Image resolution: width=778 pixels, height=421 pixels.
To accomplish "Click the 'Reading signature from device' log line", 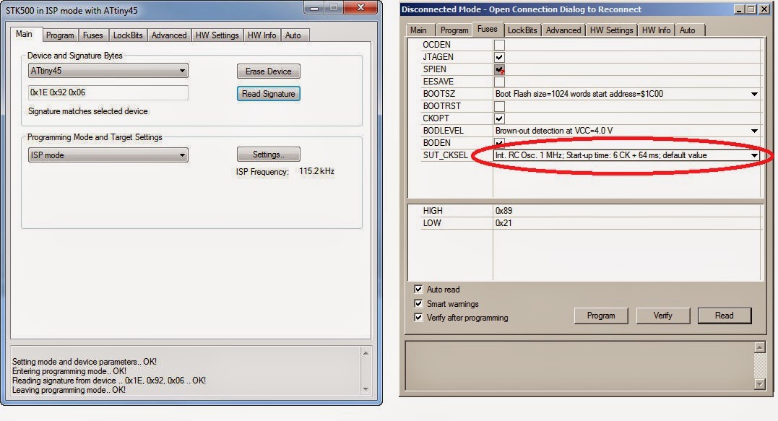I will [108, 381].
